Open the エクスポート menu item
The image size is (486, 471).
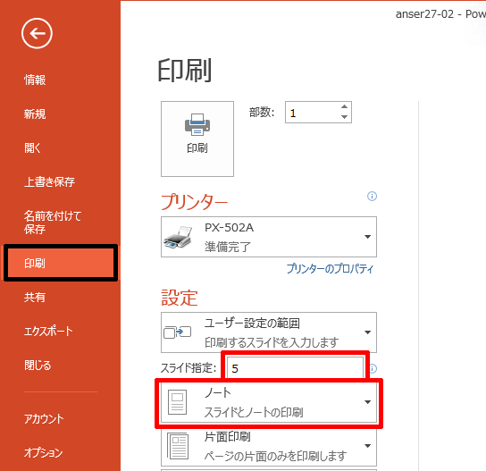tap(48, 332)
